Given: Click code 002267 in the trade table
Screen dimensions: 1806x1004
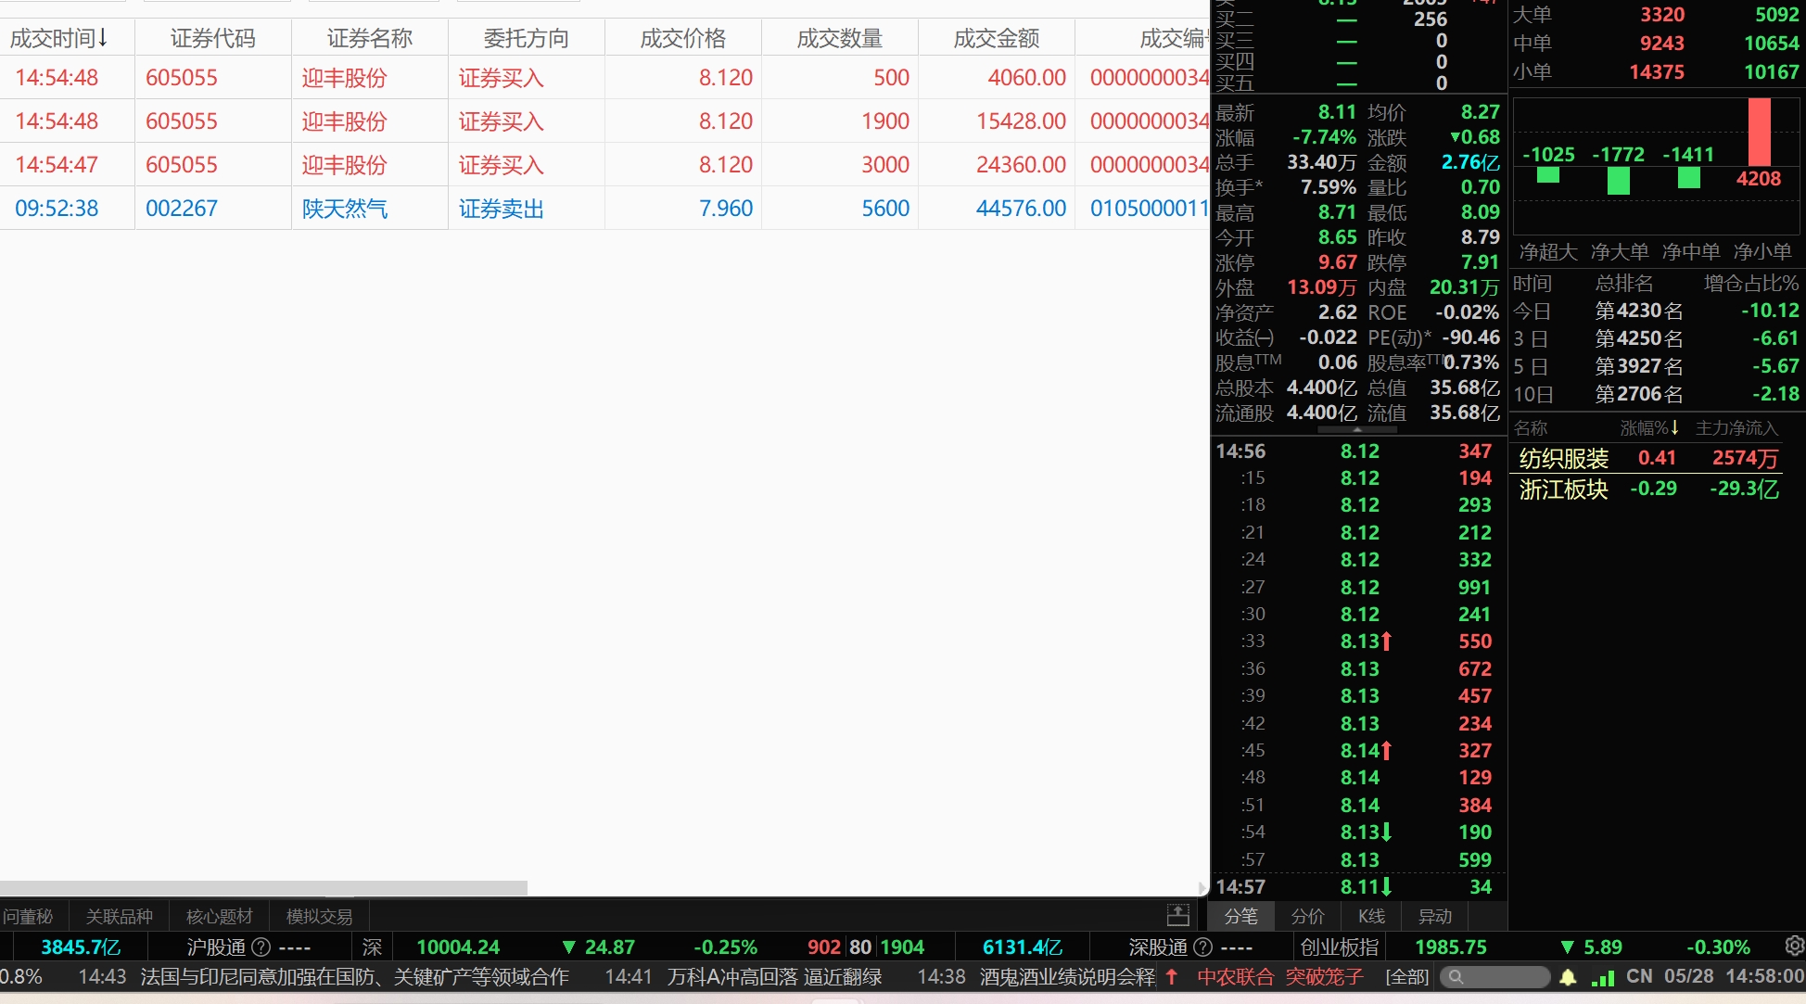Looking at the screenshot, I should pyautogui.click(x=182, y=208).
